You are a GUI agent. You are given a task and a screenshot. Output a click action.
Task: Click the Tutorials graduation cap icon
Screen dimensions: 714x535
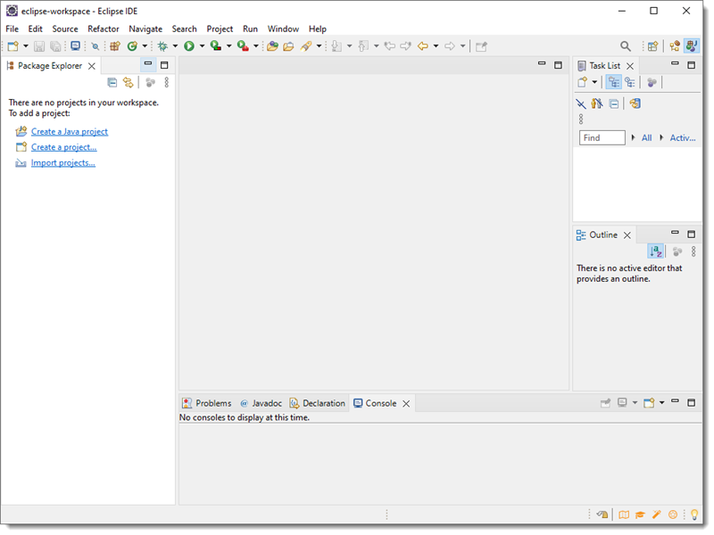click(x=640, y=514)
